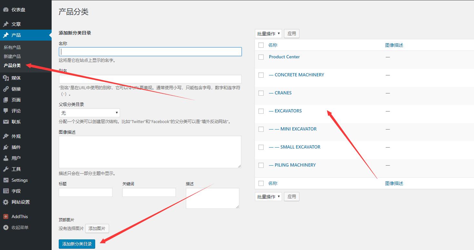Focus the 别名 input field
This screenshot has height=250, width=474.
click(150, 79)
